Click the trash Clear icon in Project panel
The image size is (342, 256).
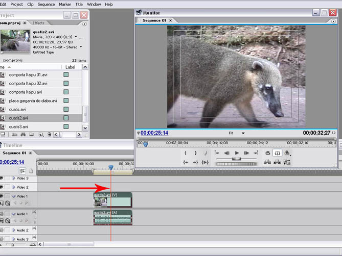[x=49, y=135]
